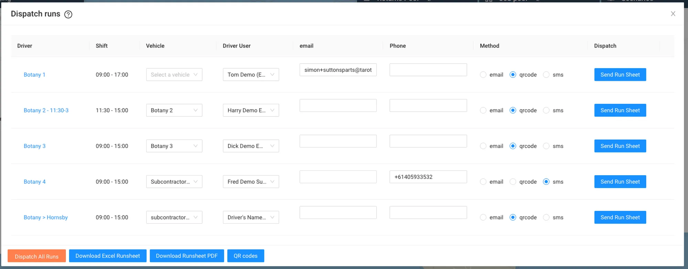The image size is (688, 269).
Task: Expand Driver's Name dropdown for Botany > Hornsby
Action: (x=251, y=217)
